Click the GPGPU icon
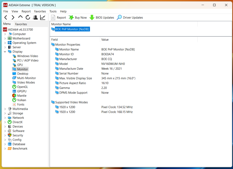233x169 pixels. 14,91
